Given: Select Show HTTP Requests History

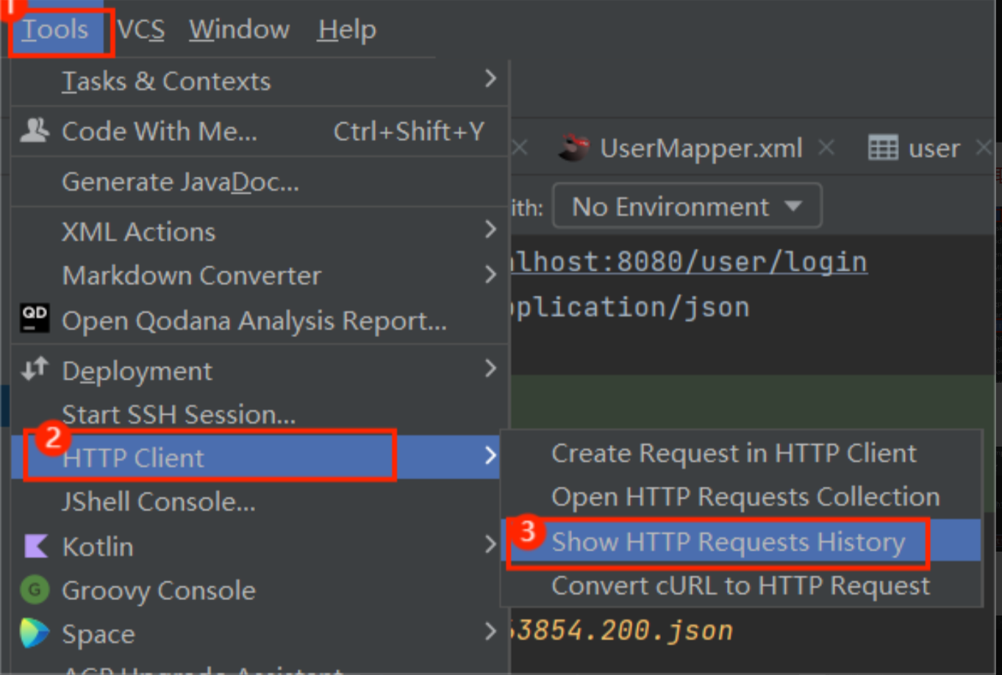Looking at the screenshot, I should point(728,542).
